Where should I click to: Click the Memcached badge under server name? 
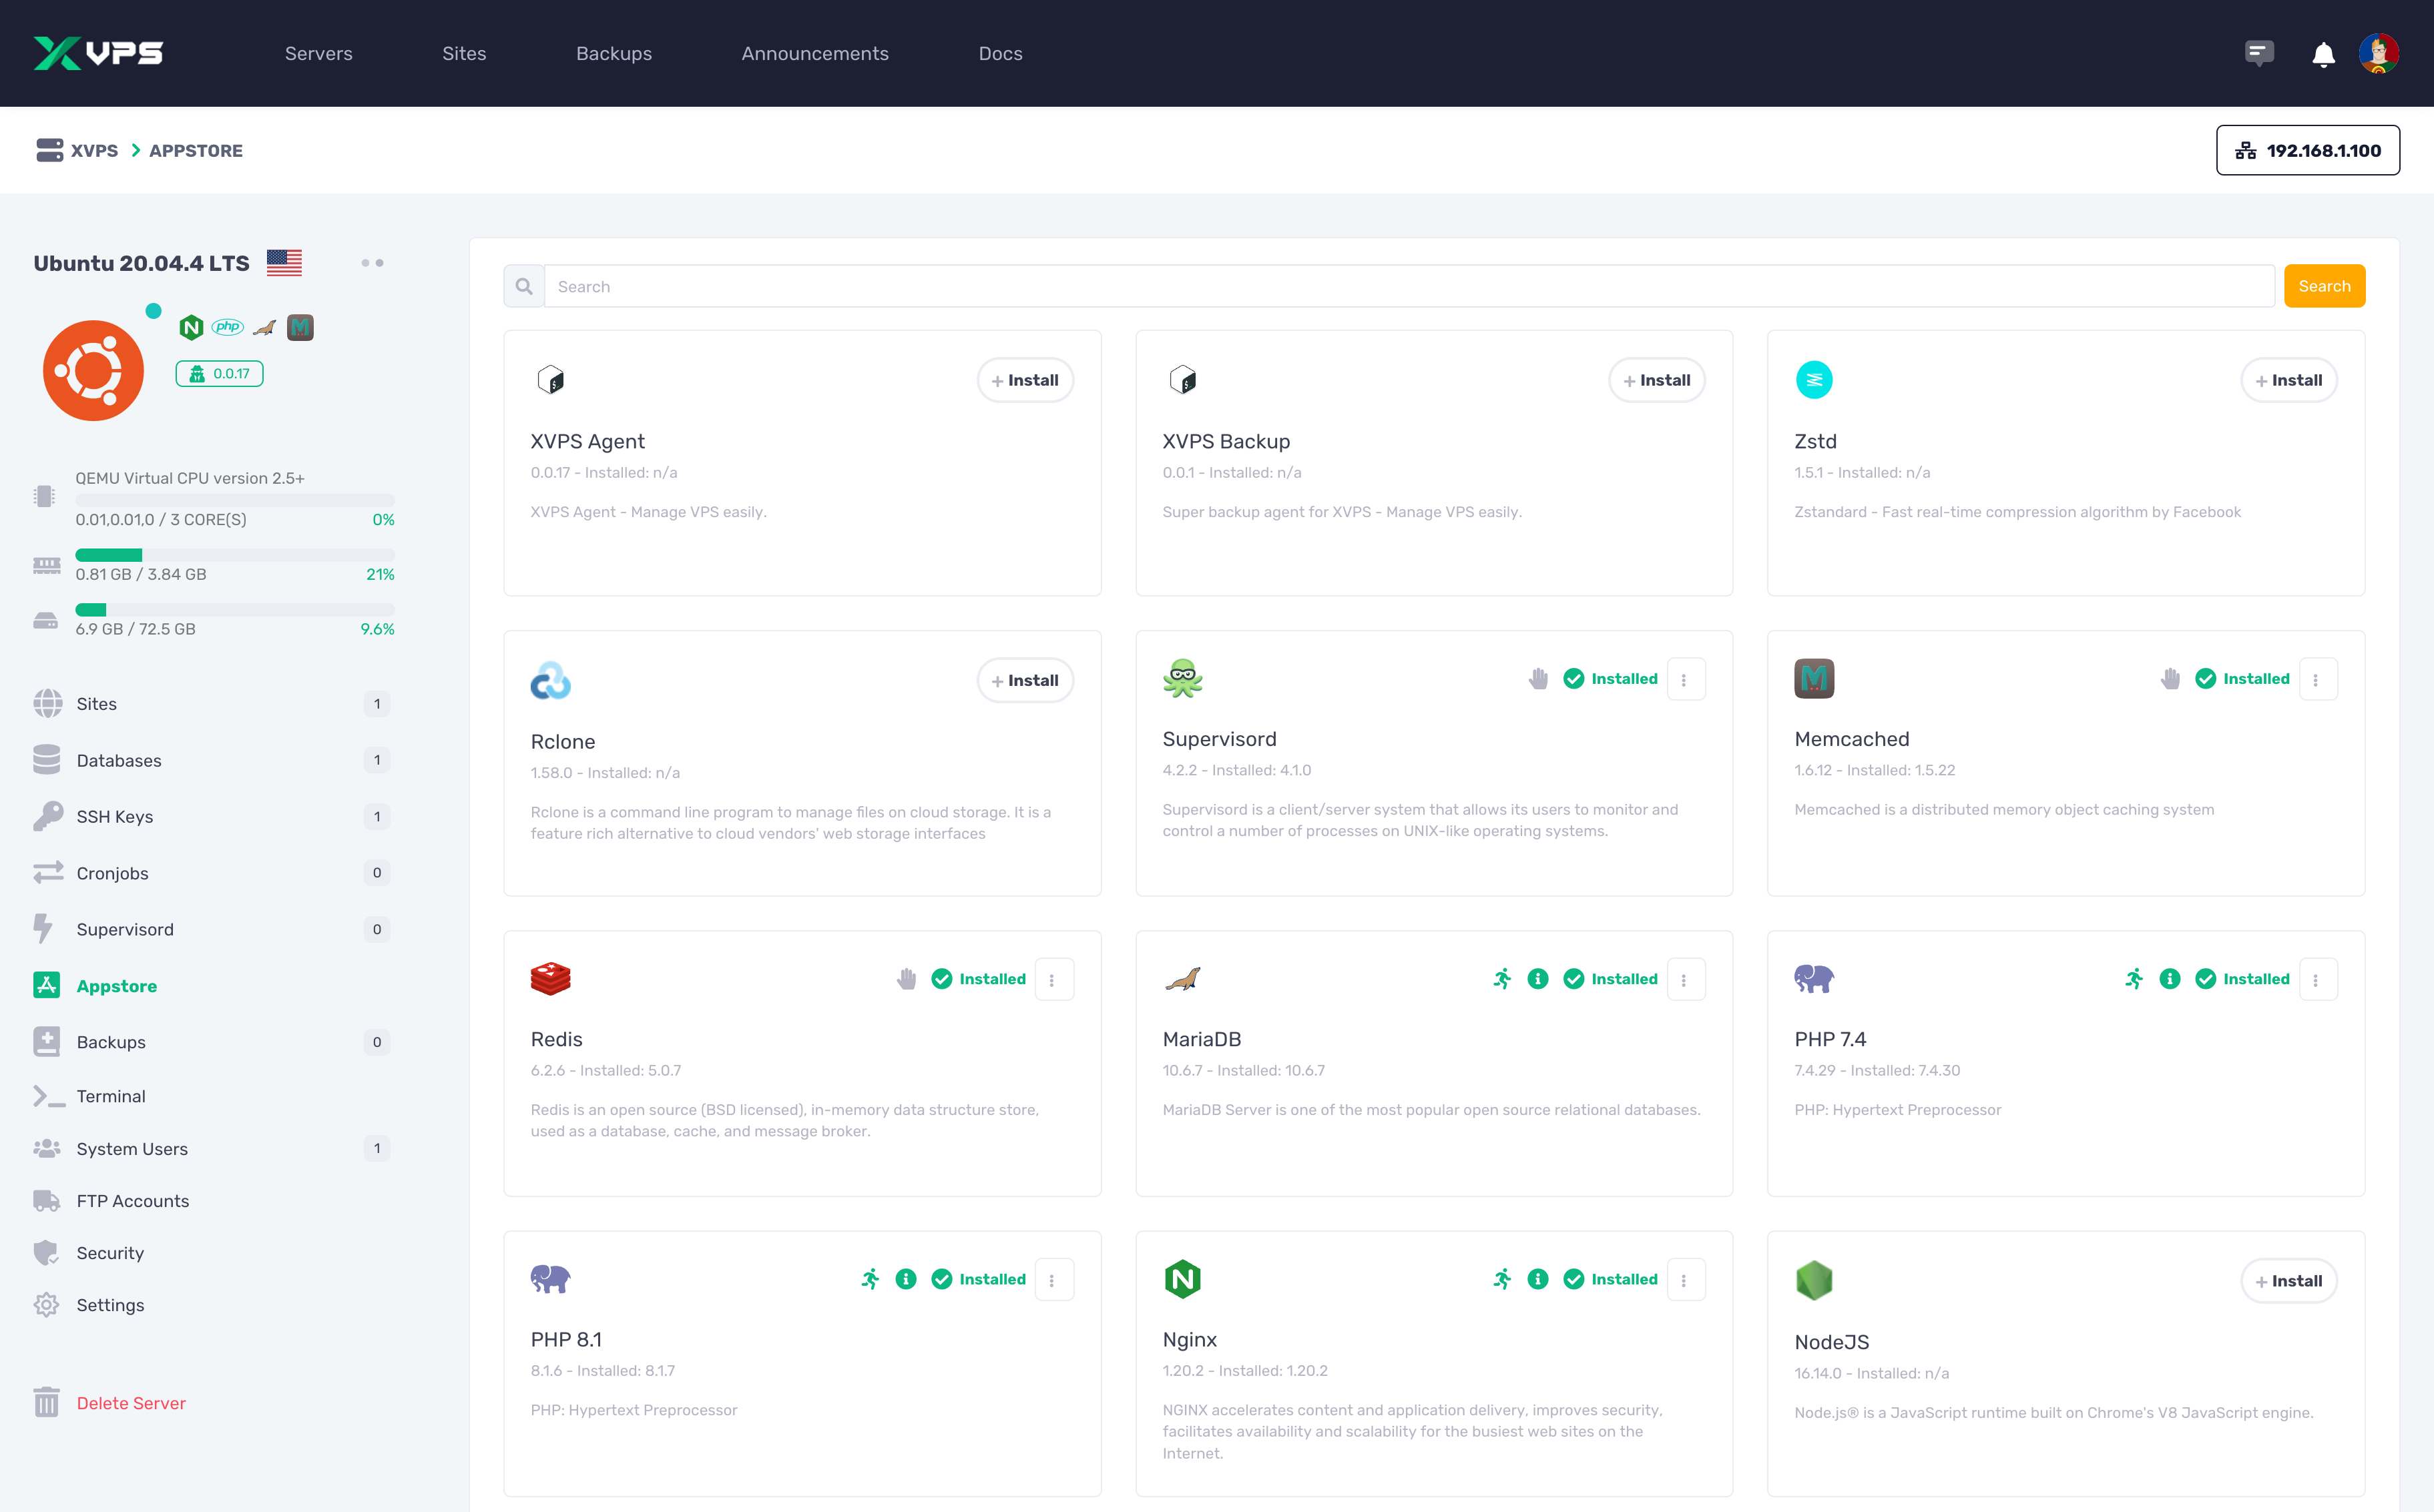(x=300, y=327)
